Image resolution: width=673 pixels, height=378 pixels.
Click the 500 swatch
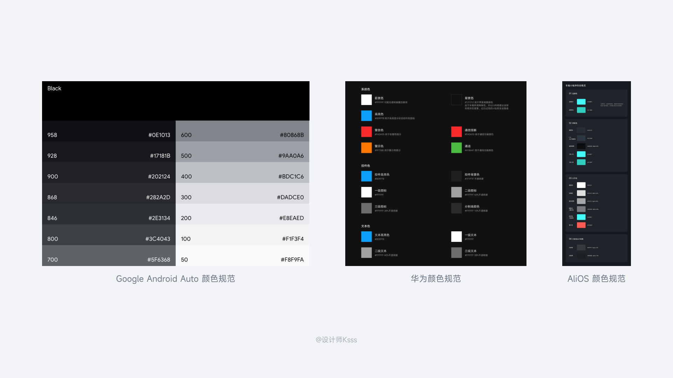(243, 152)
